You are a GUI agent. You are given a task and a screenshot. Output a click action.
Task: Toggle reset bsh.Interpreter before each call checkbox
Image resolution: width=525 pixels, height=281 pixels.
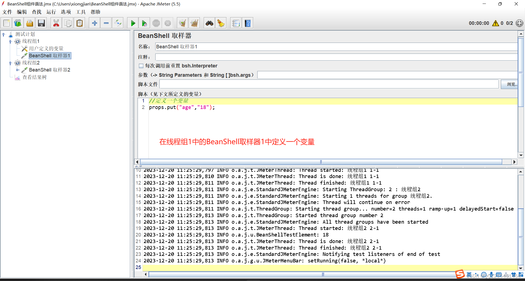141,66
